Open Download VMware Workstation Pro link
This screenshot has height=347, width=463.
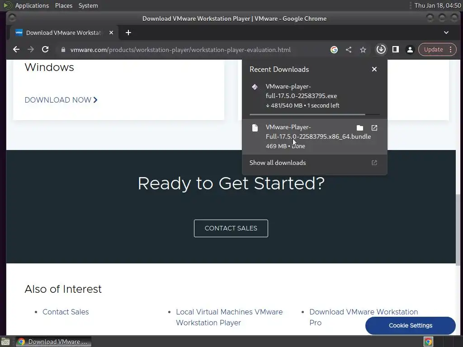coord(364,317)
